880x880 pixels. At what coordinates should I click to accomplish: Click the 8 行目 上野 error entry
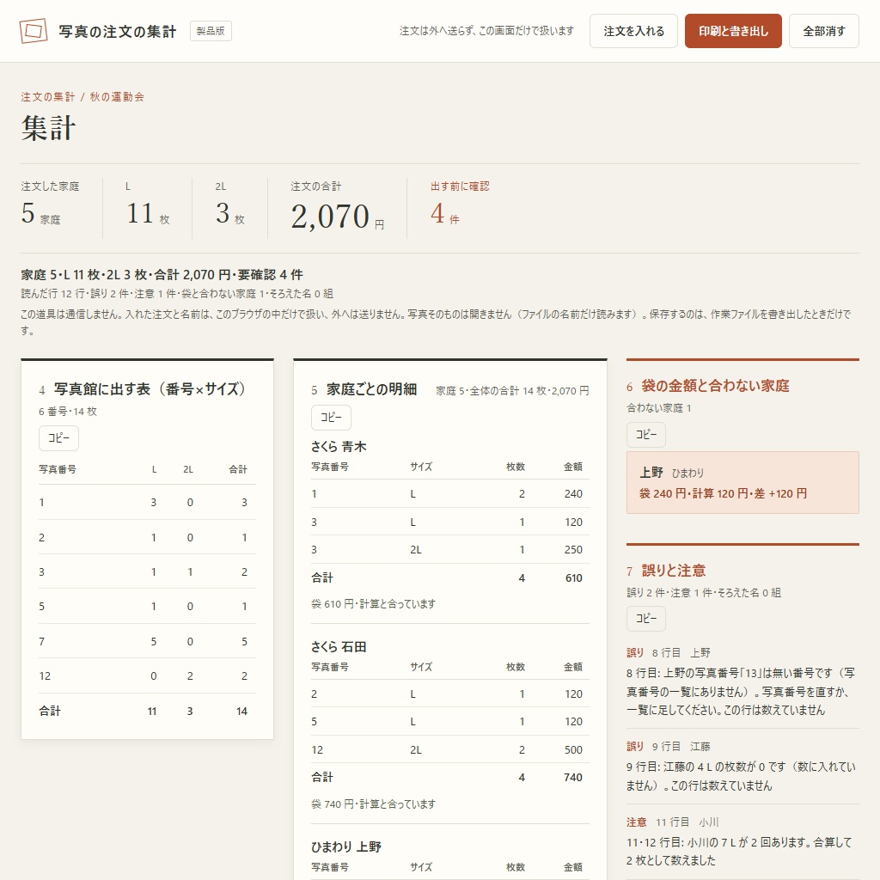742,681
